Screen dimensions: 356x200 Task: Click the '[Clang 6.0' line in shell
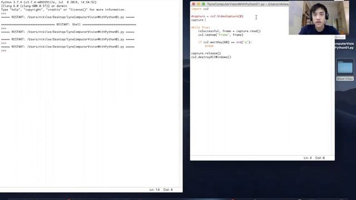[x=34, y=6]
